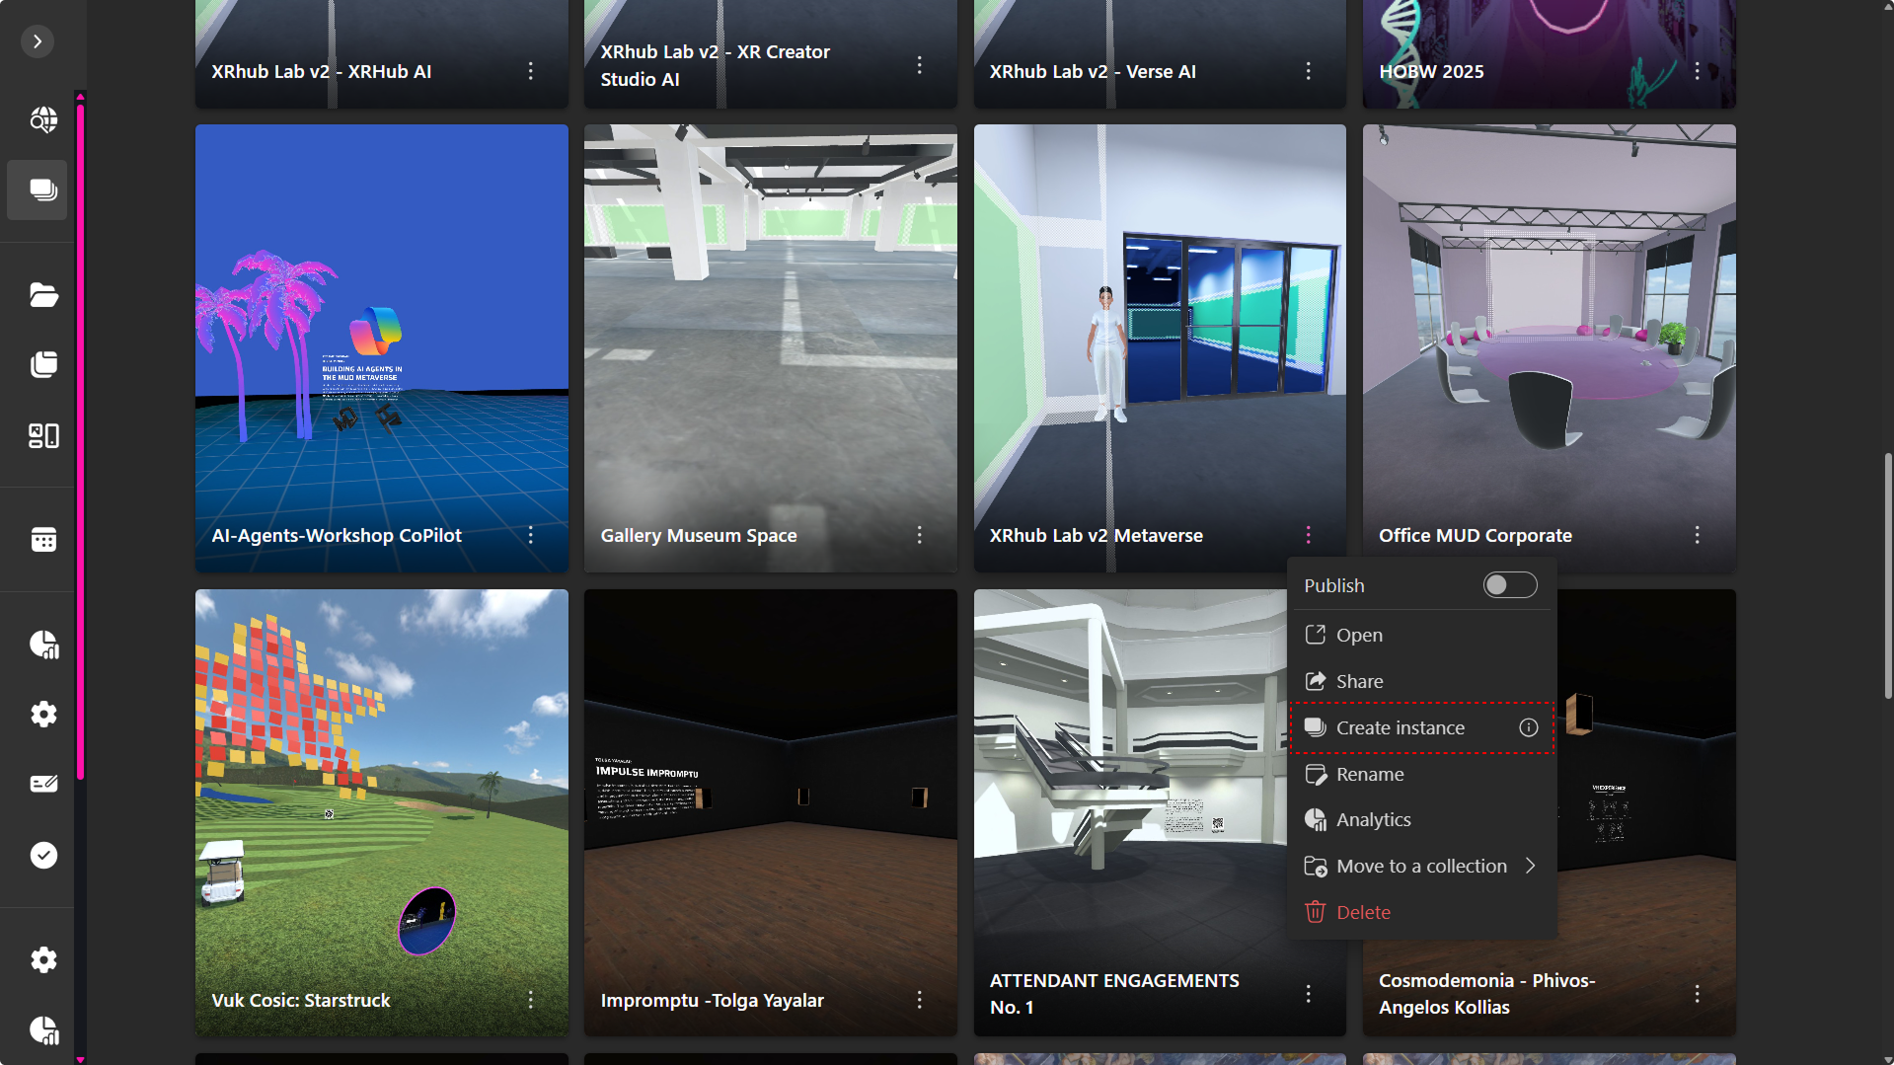Open the Vuk Cosic: Starstruck thumbnail
Screen dimensions: 1894x1065
381,790
